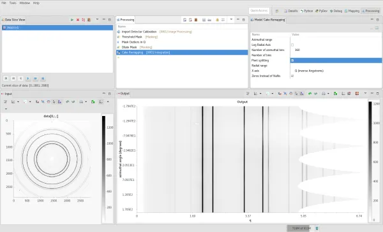Open Output view menu dropdown

click(x=365, y=93)
